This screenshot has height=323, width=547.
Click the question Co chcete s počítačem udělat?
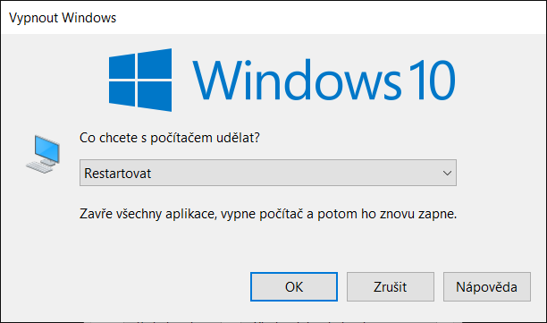pyautogui.click(x=170, y=138)
